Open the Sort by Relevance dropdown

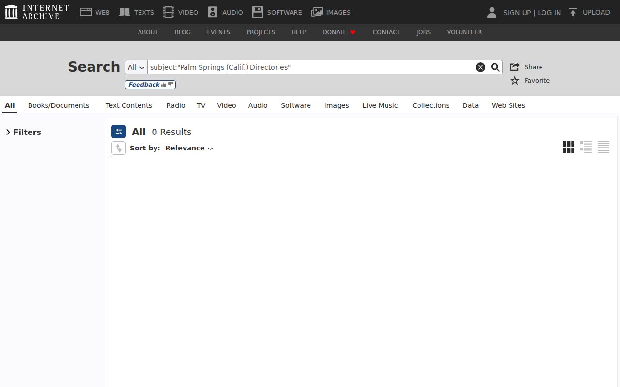coord(189,148)
